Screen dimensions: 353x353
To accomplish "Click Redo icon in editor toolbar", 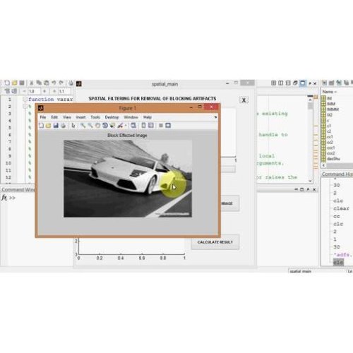I will [x=61, y=83].
